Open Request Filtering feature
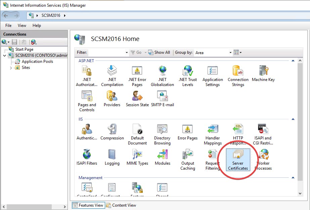The height and width of the screenshot is (210, 310). [x=213, y=160]
